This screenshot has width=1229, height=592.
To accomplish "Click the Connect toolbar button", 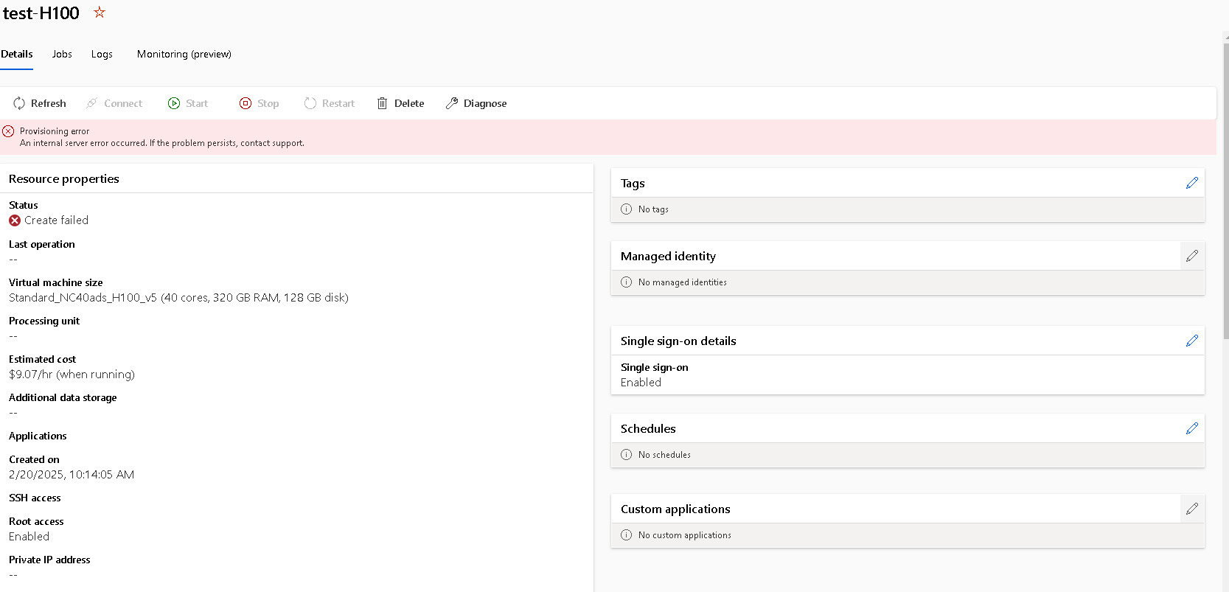I will tap(114, 103).
